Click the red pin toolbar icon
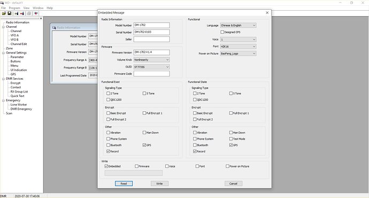Image resolution: width=369 pixels, height=198 pixels. tap(36, 13)
